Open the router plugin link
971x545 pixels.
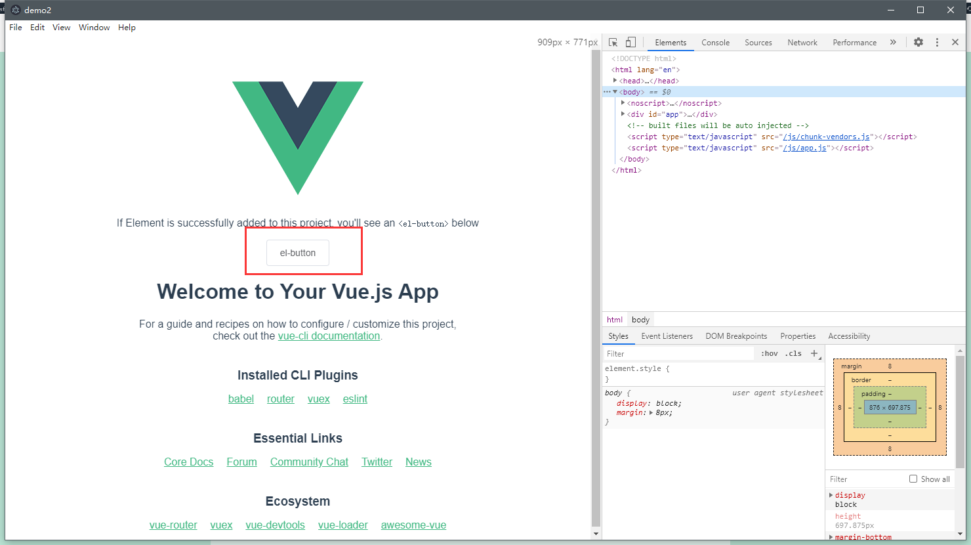pos(281,399)
